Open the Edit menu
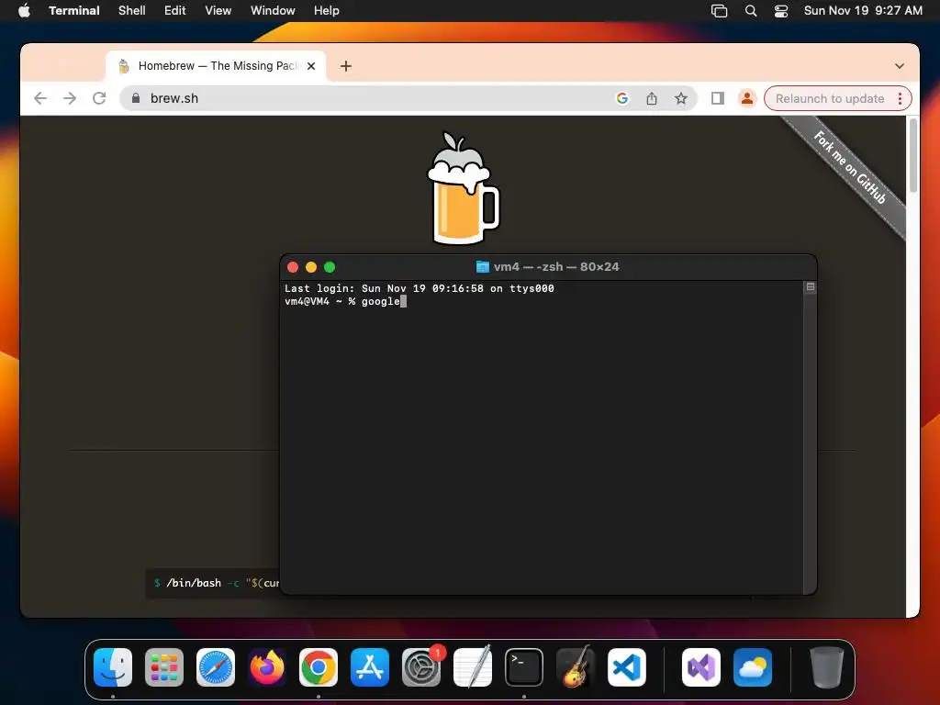 click(x=175, y=10)
